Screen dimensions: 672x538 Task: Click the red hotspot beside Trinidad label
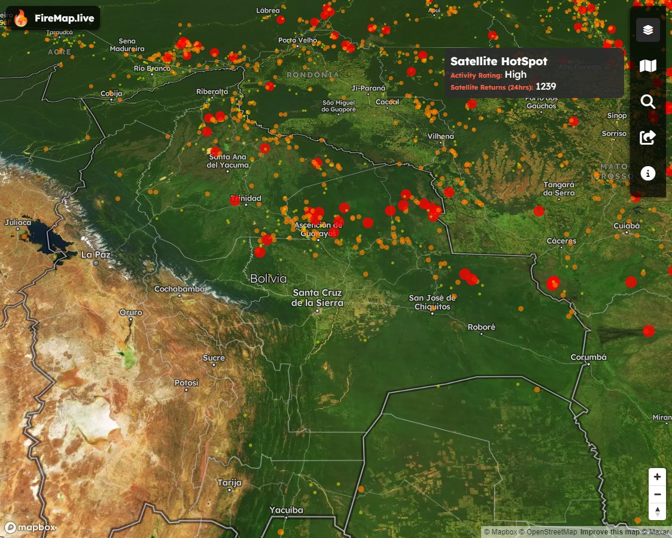tap(235, 200)
